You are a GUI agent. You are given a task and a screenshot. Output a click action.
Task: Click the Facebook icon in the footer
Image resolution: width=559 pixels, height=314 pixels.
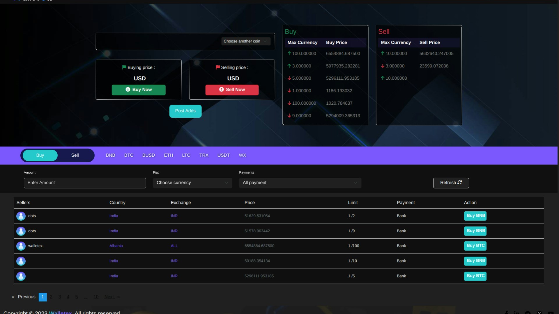[x=506, y=313]
